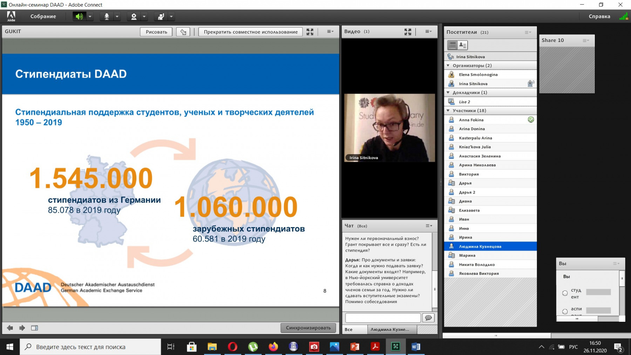Open Посетители pod options menu
Viewport: 631px width, 355px height.
click(528, 32)
